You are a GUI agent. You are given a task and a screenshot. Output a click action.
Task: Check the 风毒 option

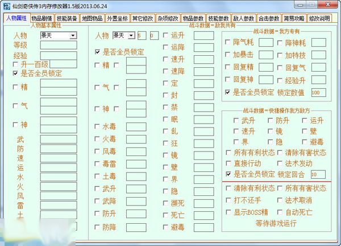pyautogui.click(x=97, y=151)
